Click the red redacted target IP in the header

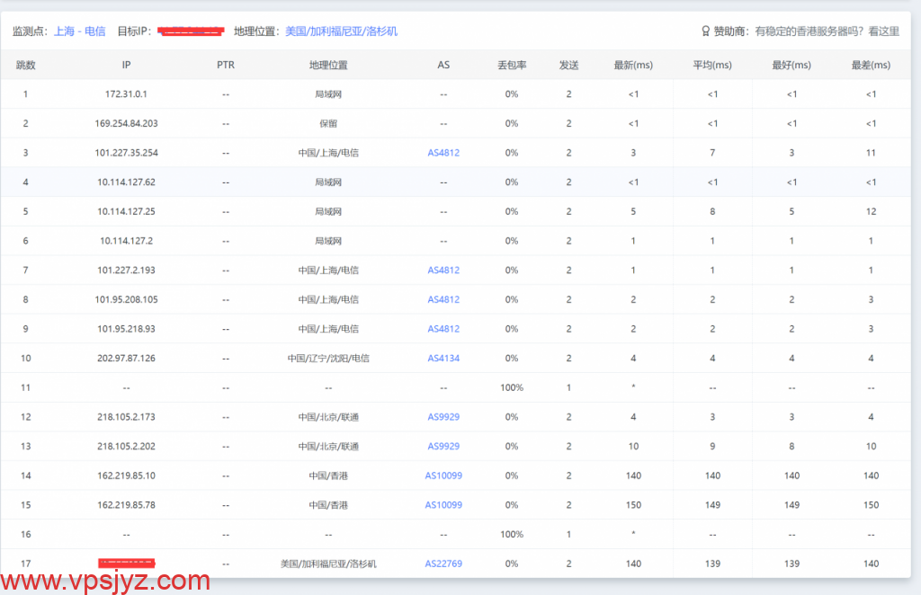pos(191,31)
